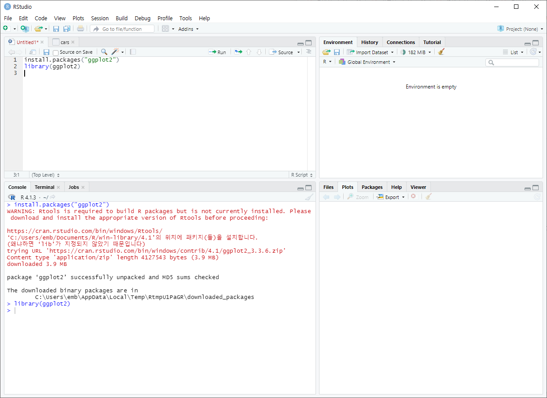Refresh the environment list
The image size is (547, 398).
(533, 52)
